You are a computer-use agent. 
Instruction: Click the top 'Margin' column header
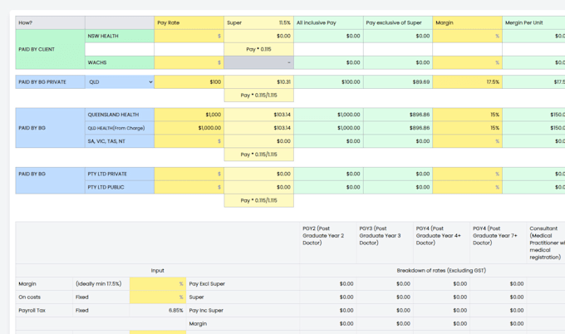coord(467,22)
